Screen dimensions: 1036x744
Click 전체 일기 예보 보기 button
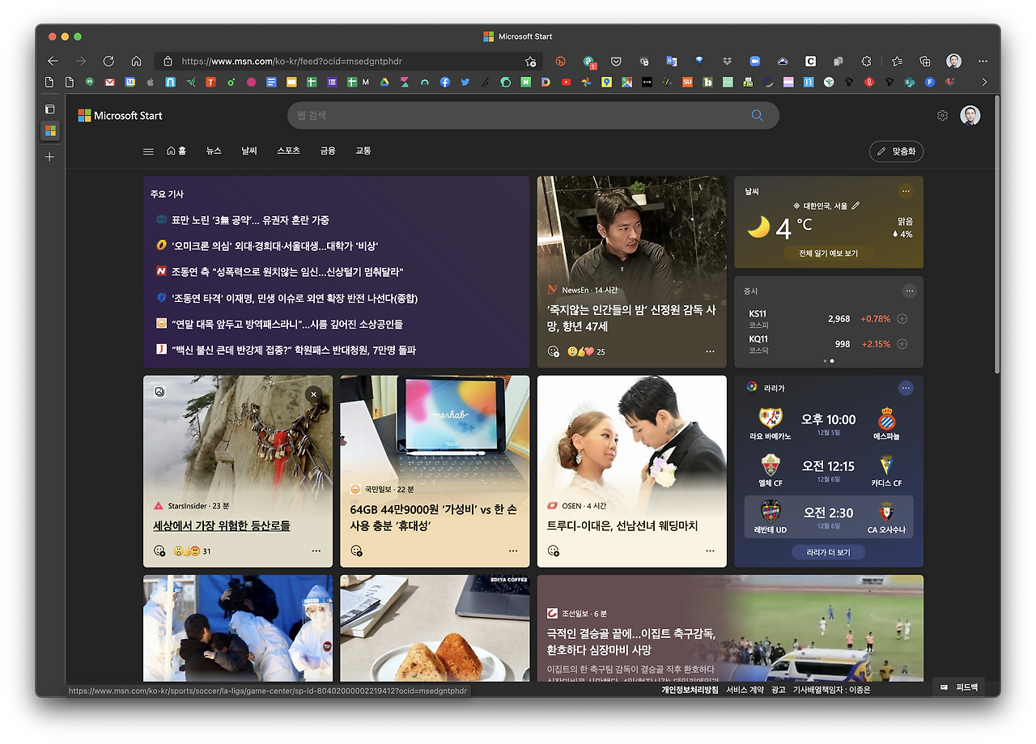(829, 253)
